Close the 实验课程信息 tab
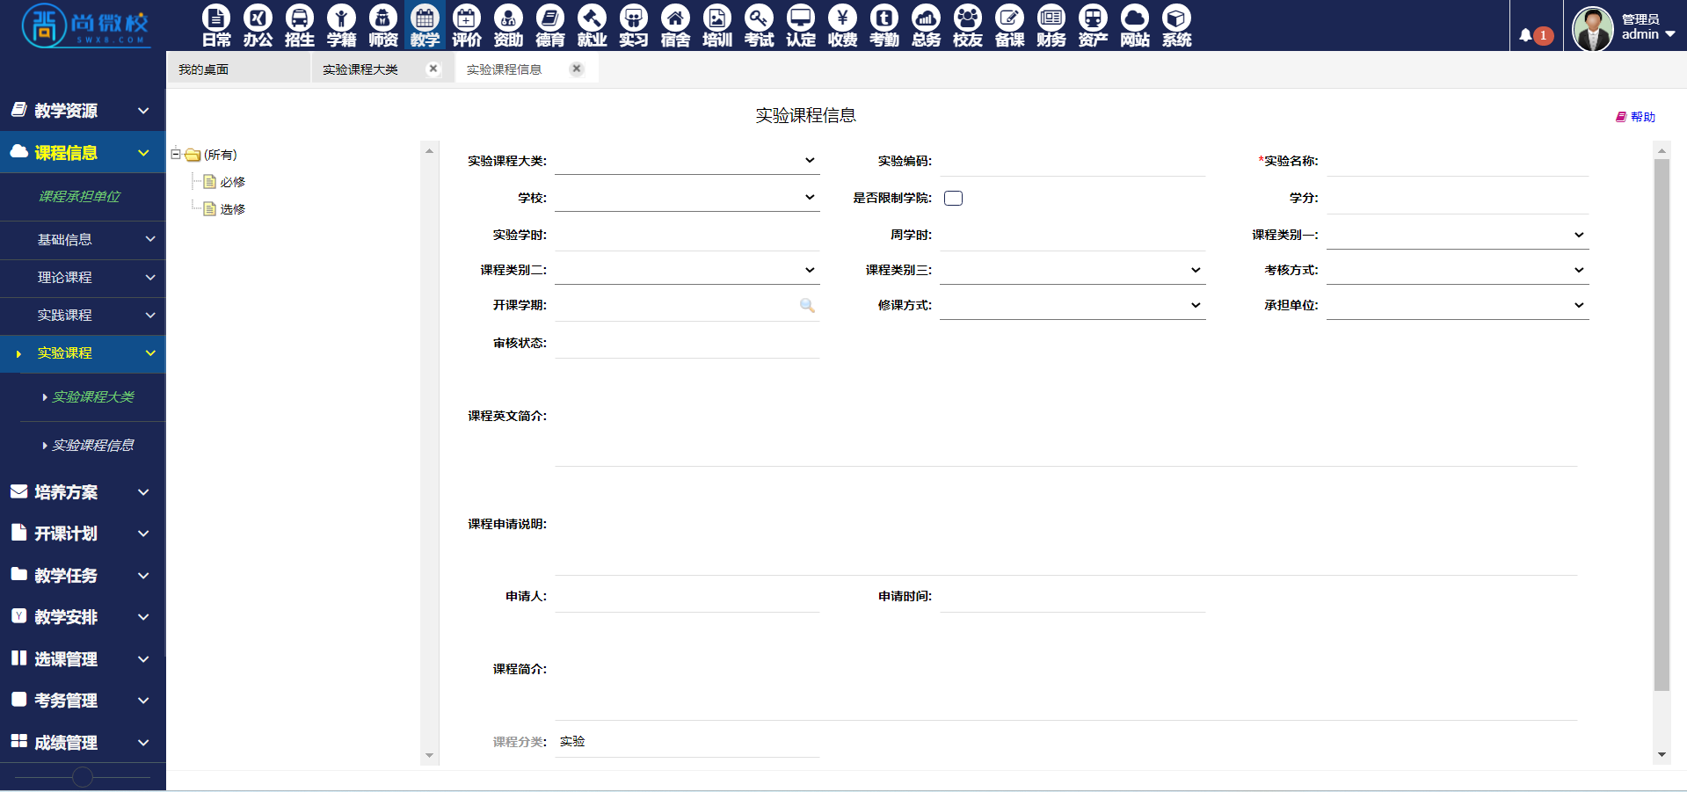This screenshot has width=1687, height=792. 577,69
